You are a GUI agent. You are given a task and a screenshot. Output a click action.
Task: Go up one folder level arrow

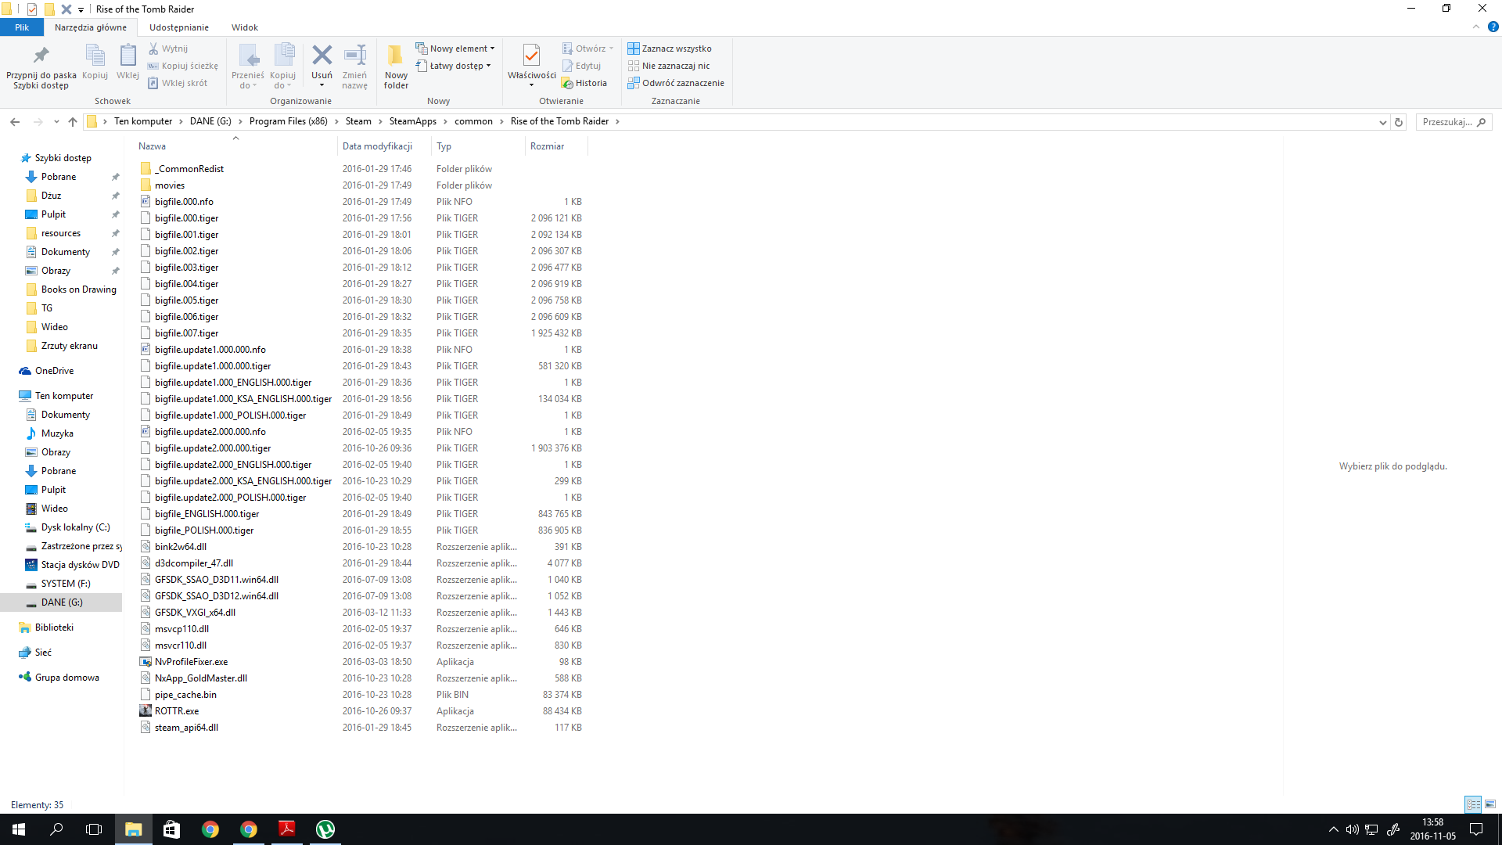click(73, 121)
